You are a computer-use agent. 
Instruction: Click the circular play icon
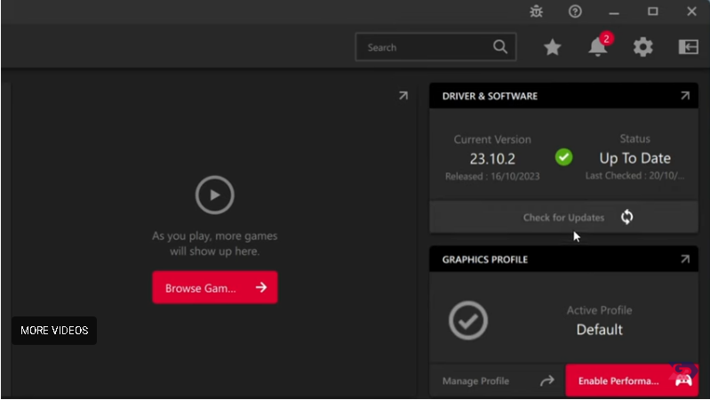[214, 195]
